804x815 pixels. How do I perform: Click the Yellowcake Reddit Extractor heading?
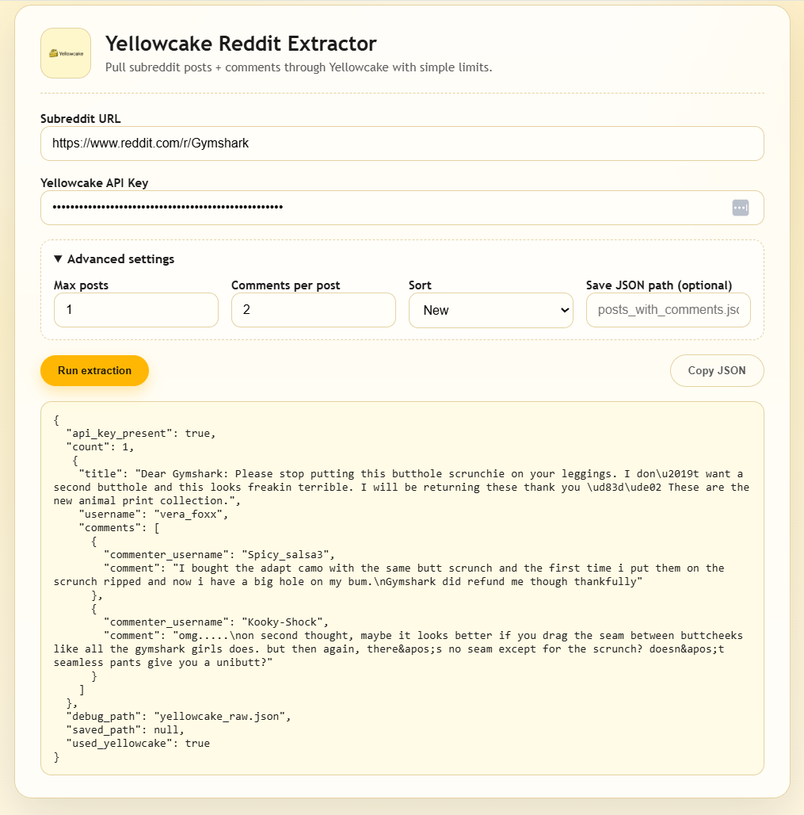coord(241,44)
